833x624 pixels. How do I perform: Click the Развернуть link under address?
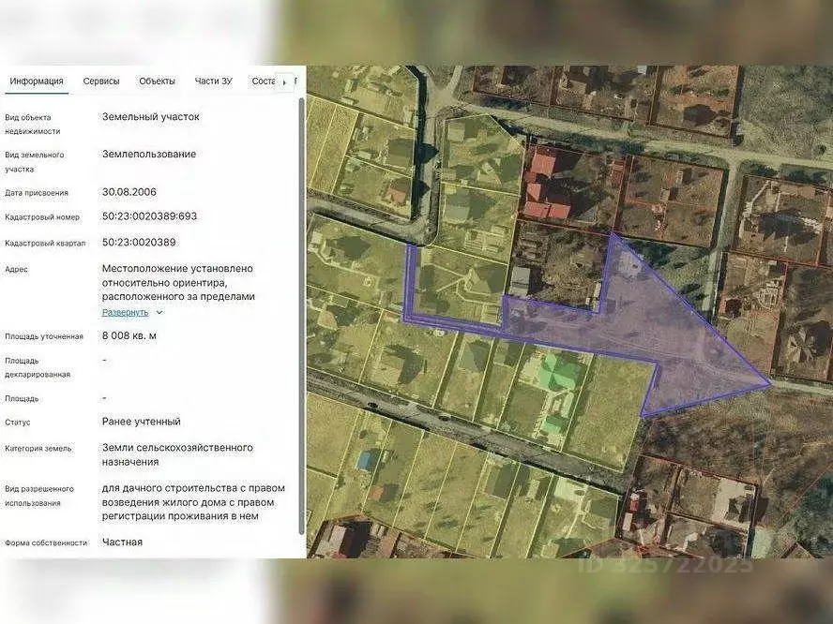pos(125,312)
